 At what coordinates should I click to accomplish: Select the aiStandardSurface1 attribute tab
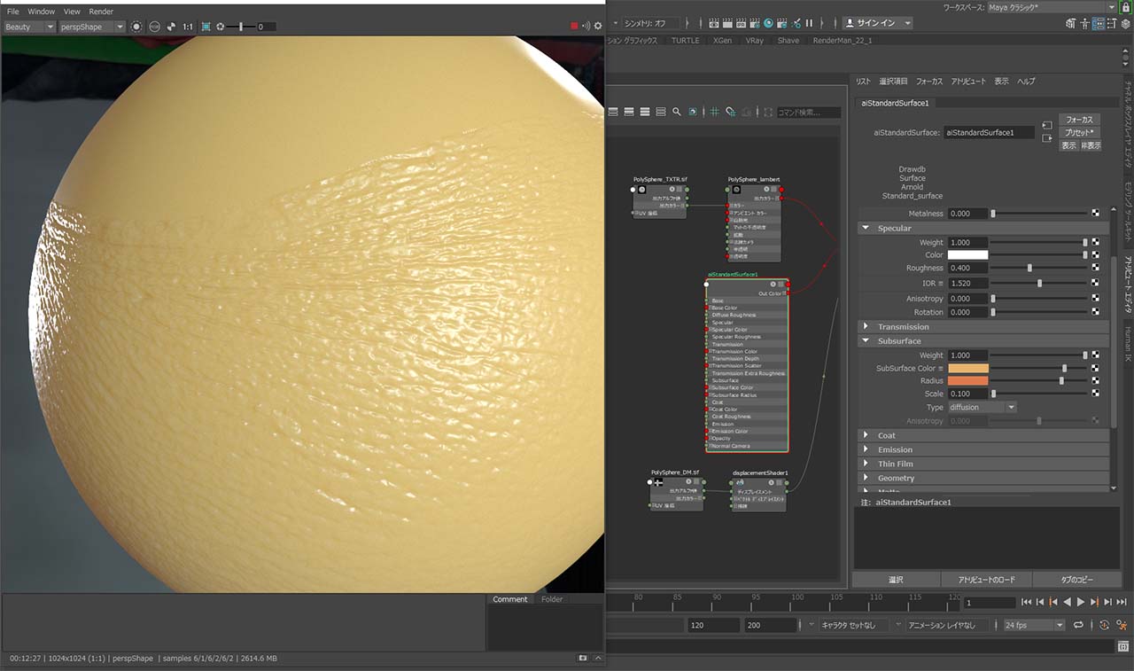click(x=895, y=103)
